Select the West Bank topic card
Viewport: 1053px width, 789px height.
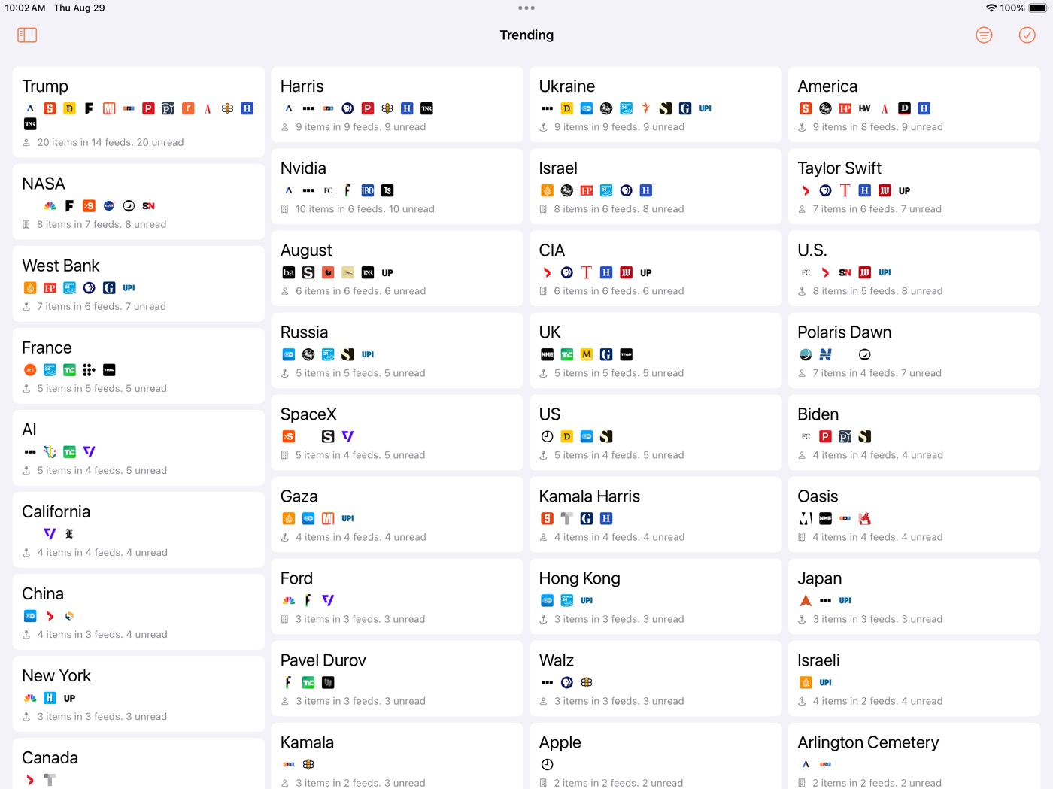pos(138,284)
